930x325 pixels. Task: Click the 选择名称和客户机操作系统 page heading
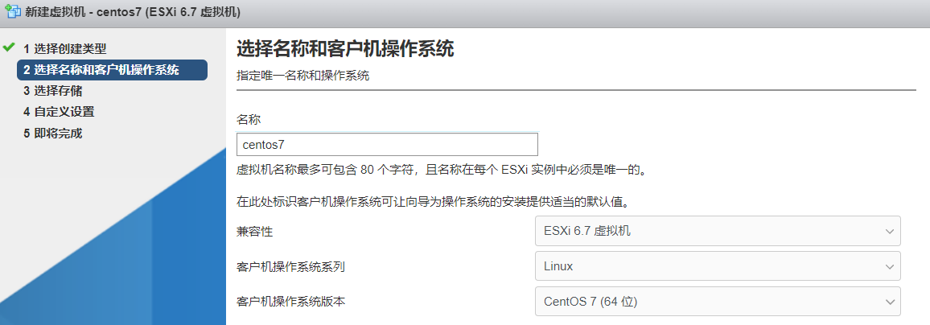click(345, 48)
